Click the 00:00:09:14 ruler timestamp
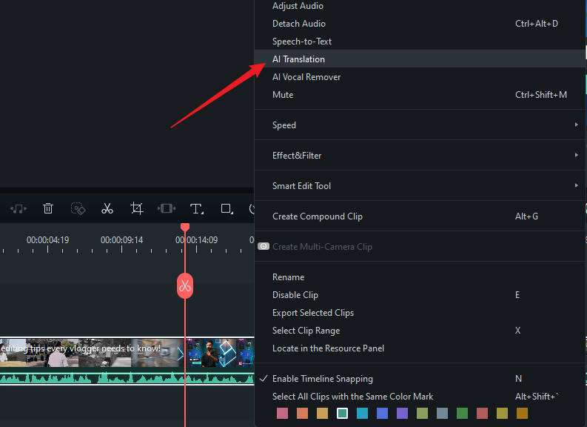 pos(122,240)
